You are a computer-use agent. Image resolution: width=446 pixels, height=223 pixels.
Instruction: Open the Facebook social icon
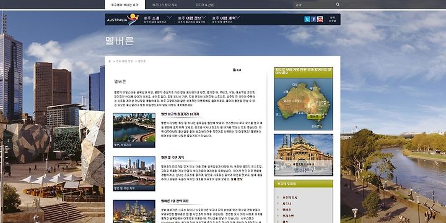pyautogui.click(x=313, y=19)
